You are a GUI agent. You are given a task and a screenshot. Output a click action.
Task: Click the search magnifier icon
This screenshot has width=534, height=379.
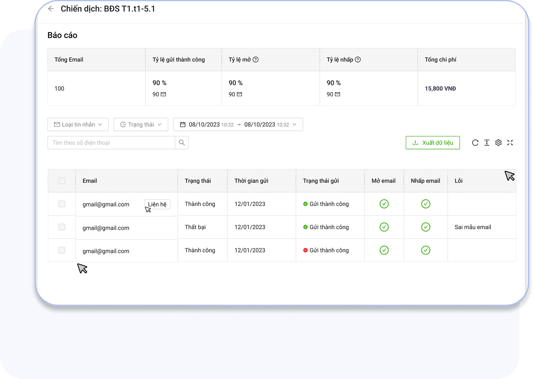182,143
